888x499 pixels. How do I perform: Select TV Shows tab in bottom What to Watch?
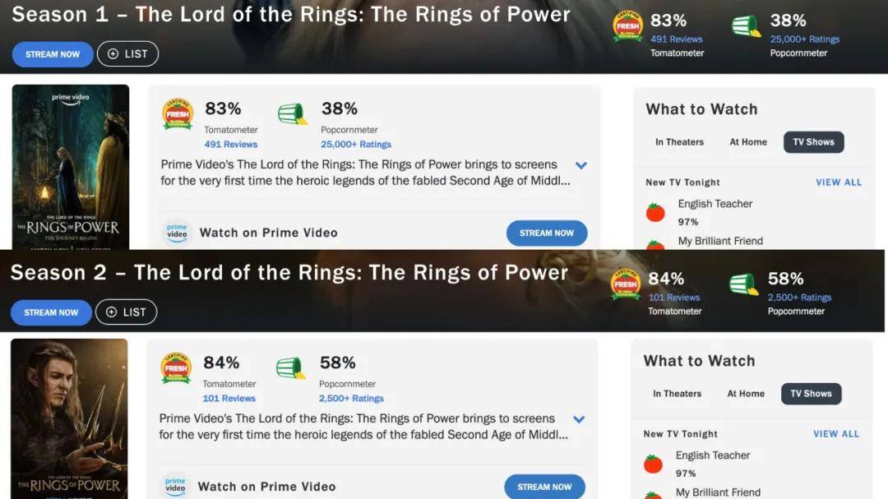click(811, 394)
